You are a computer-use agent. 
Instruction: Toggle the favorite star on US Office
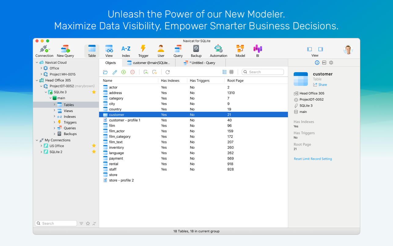(94, 146)
